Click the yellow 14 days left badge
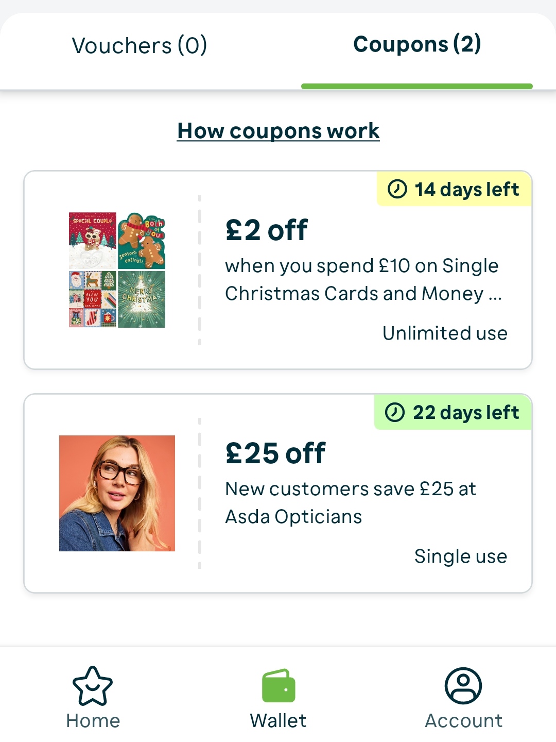556x742 pixels. point(453,190)
